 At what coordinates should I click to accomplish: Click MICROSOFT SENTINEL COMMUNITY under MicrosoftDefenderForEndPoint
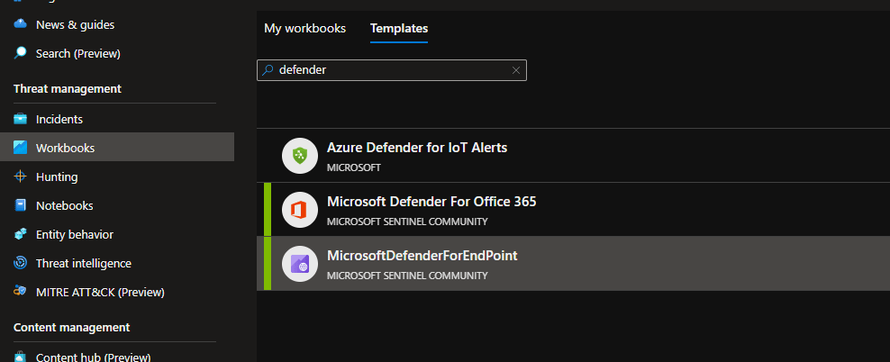(x=407, y=276)
